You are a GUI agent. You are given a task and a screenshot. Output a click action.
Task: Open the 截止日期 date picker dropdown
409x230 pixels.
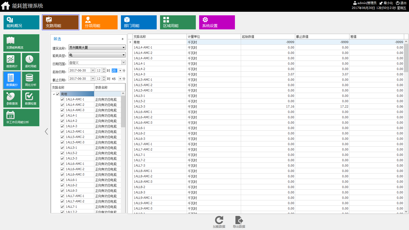93,79
